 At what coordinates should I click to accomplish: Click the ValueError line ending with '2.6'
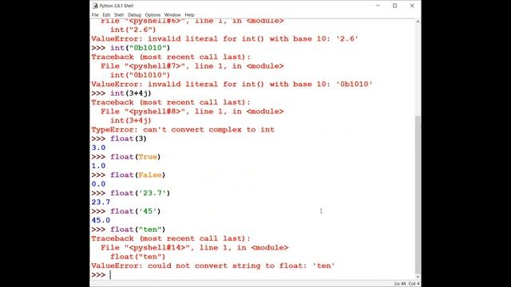225,39
